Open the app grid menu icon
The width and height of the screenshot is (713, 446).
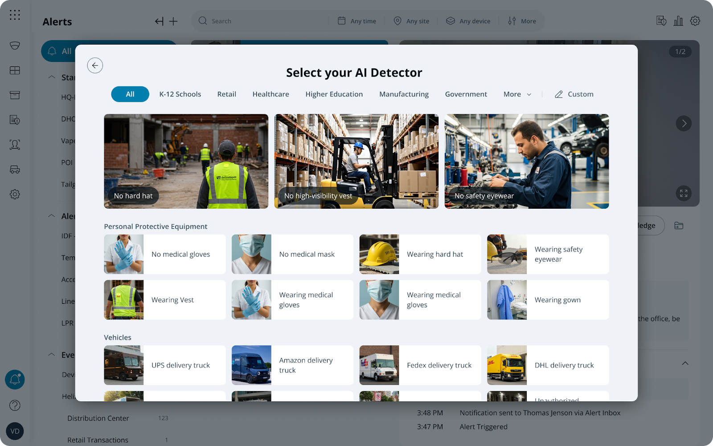[15, 15]
